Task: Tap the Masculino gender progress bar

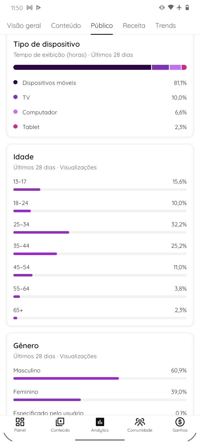Action: click(100, 378)
